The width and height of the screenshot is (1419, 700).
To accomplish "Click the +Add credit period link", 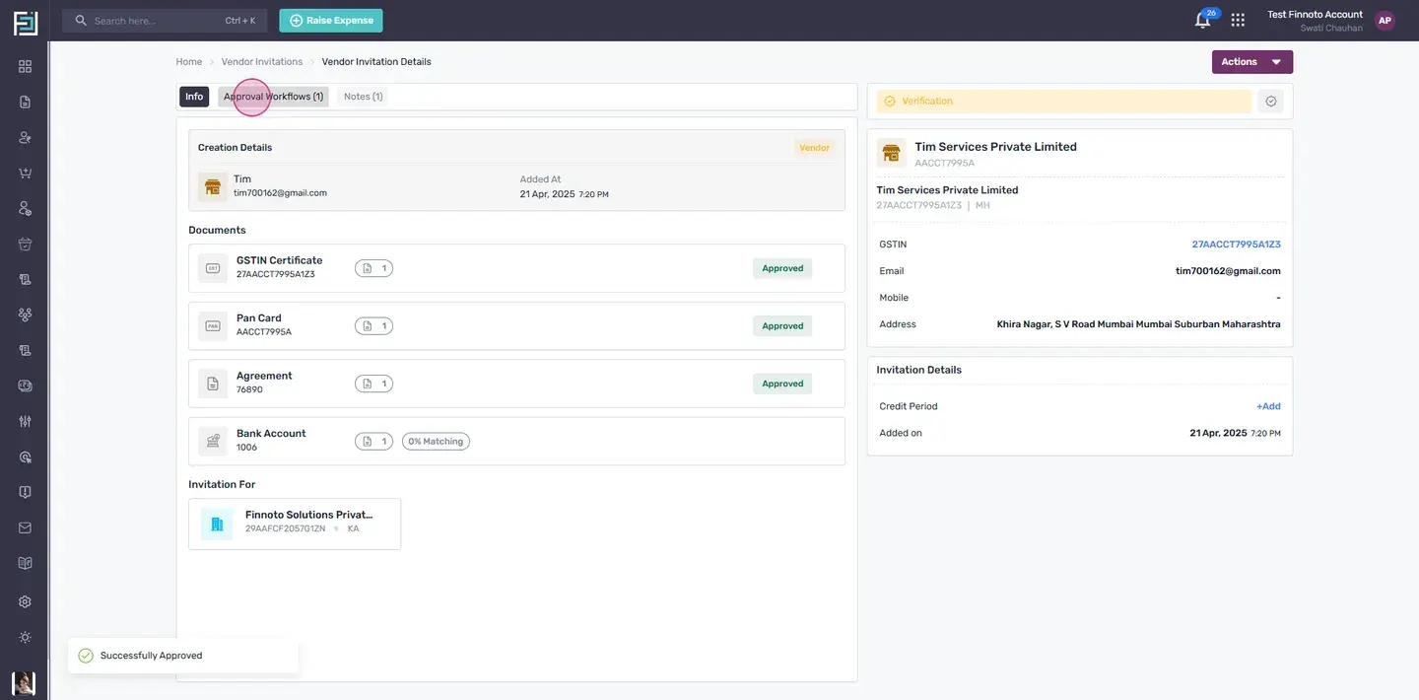I will 1268,406.
